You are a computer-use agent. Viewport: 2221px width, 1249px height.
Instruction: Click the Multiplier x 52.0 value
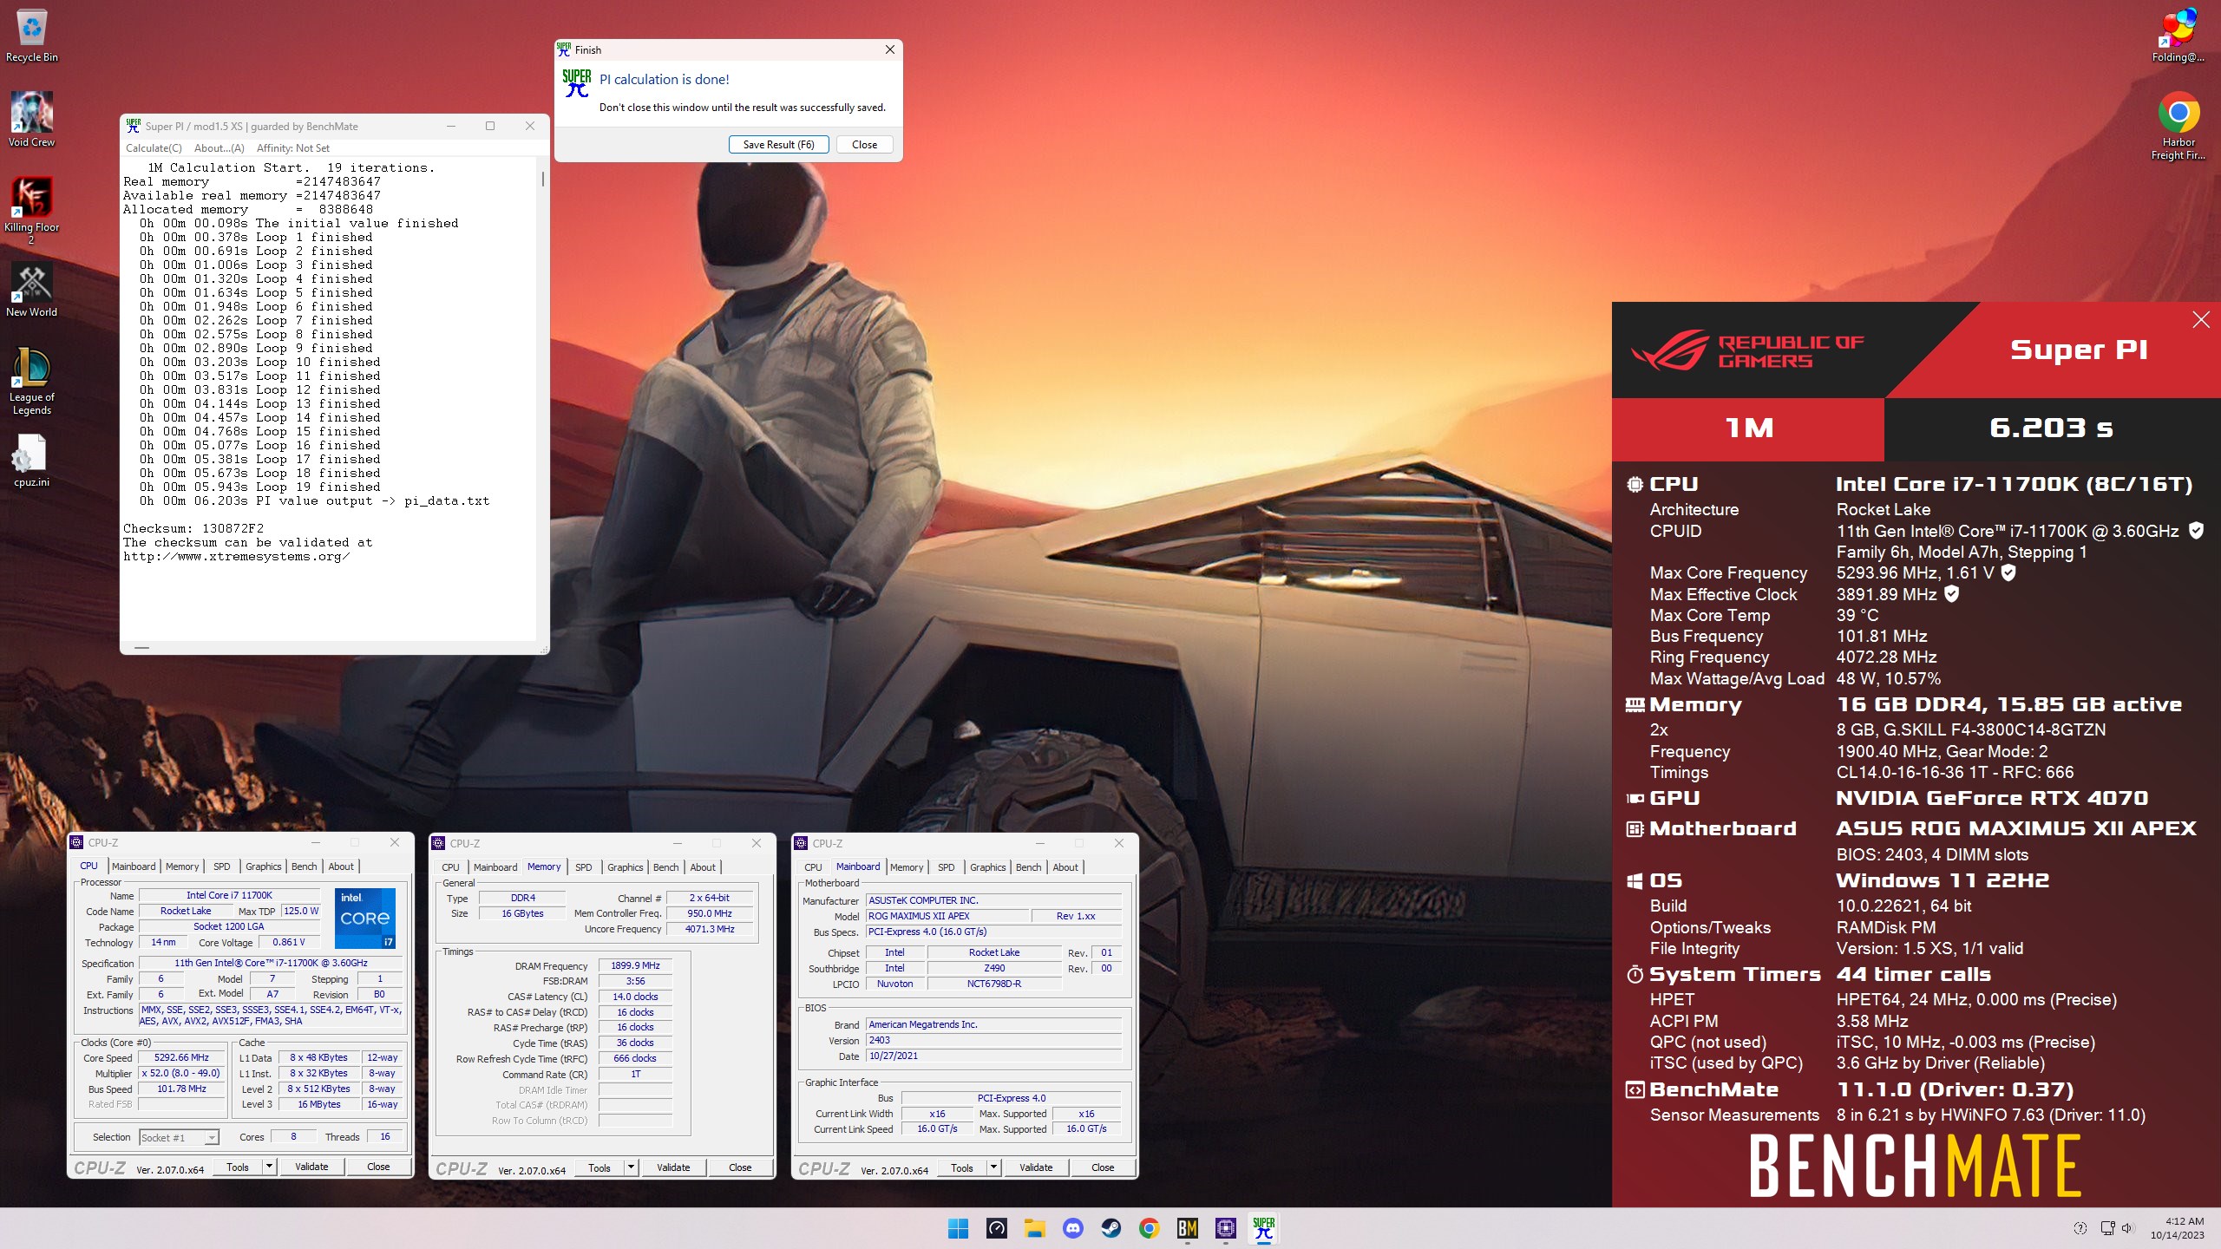[x=181, y=1074]
